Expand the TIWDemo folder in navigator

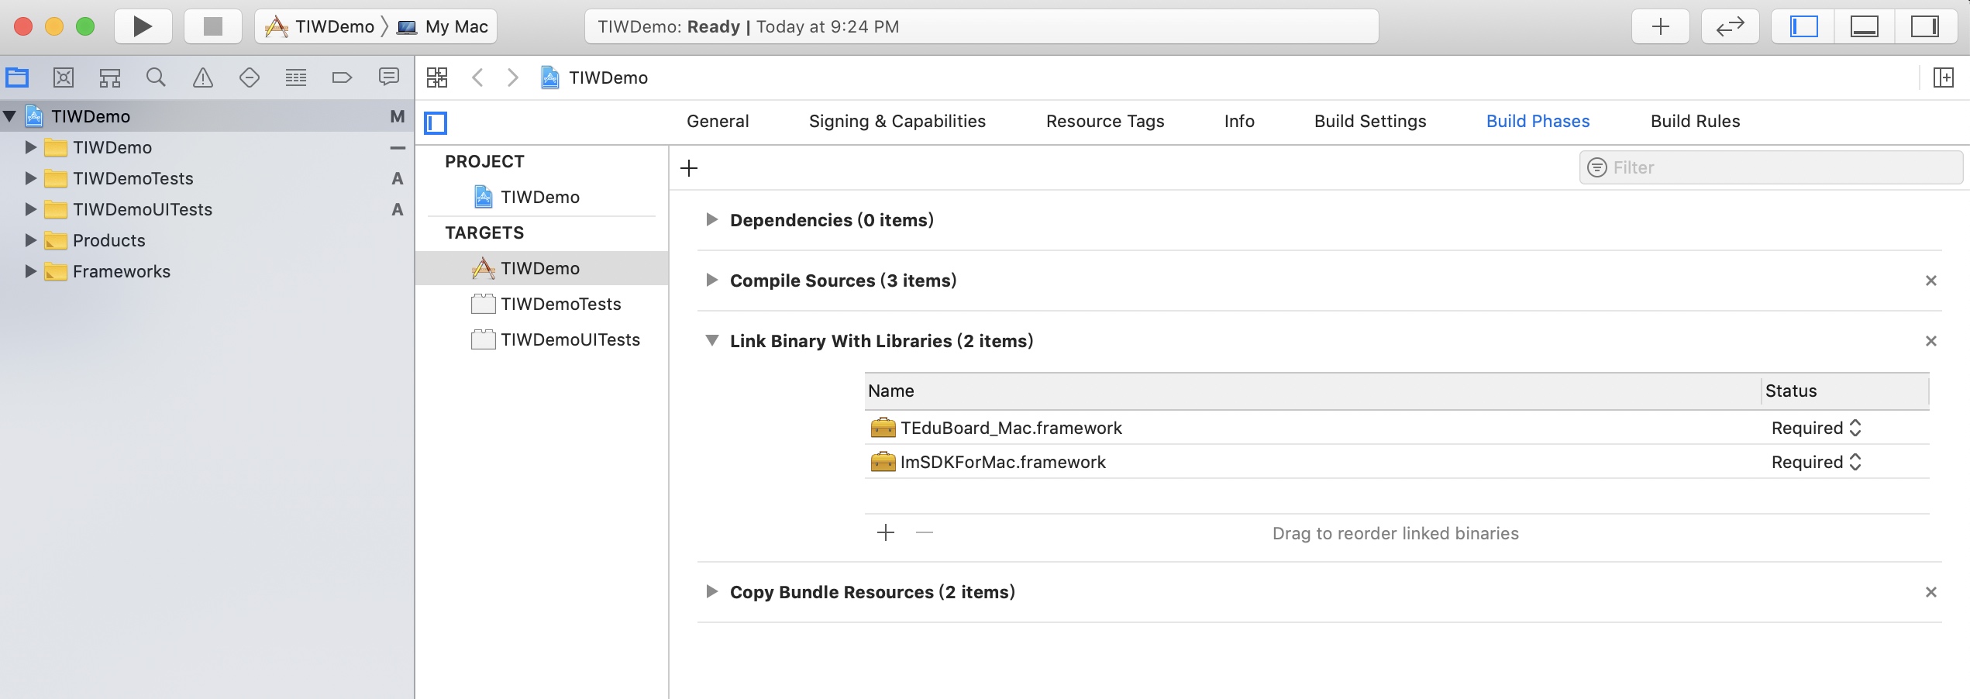[x=30, y=147]
